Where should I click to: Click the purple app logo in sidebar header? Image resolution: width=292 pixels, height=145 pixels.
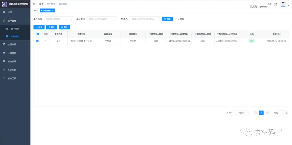coord(5,4)
